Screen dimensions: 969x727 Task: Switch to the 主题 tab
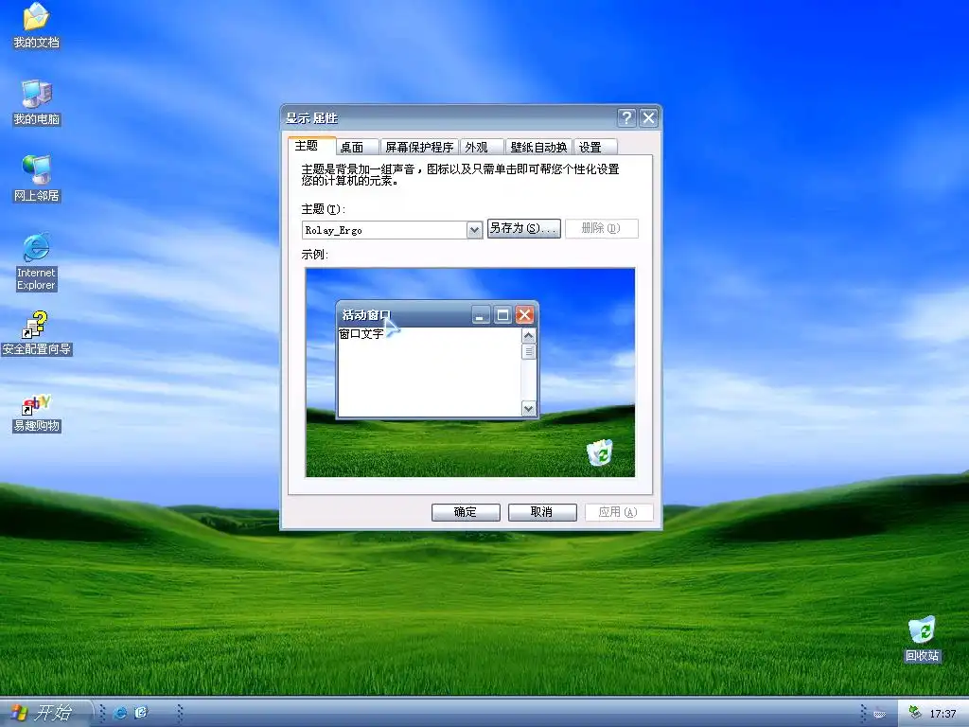tap(311, 145)
